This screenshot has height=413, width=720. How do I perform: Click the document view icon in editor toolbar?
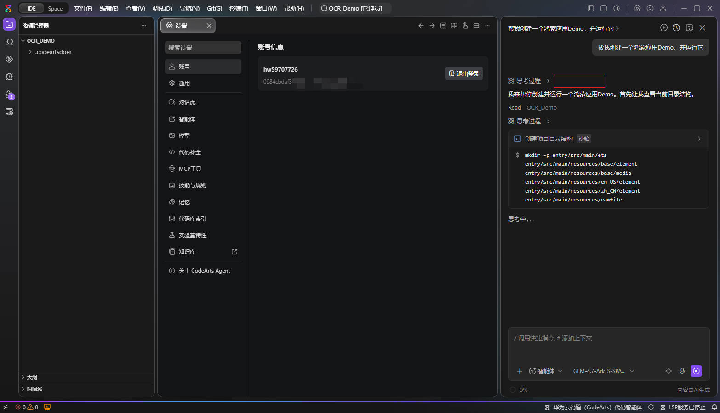point(443,26)
